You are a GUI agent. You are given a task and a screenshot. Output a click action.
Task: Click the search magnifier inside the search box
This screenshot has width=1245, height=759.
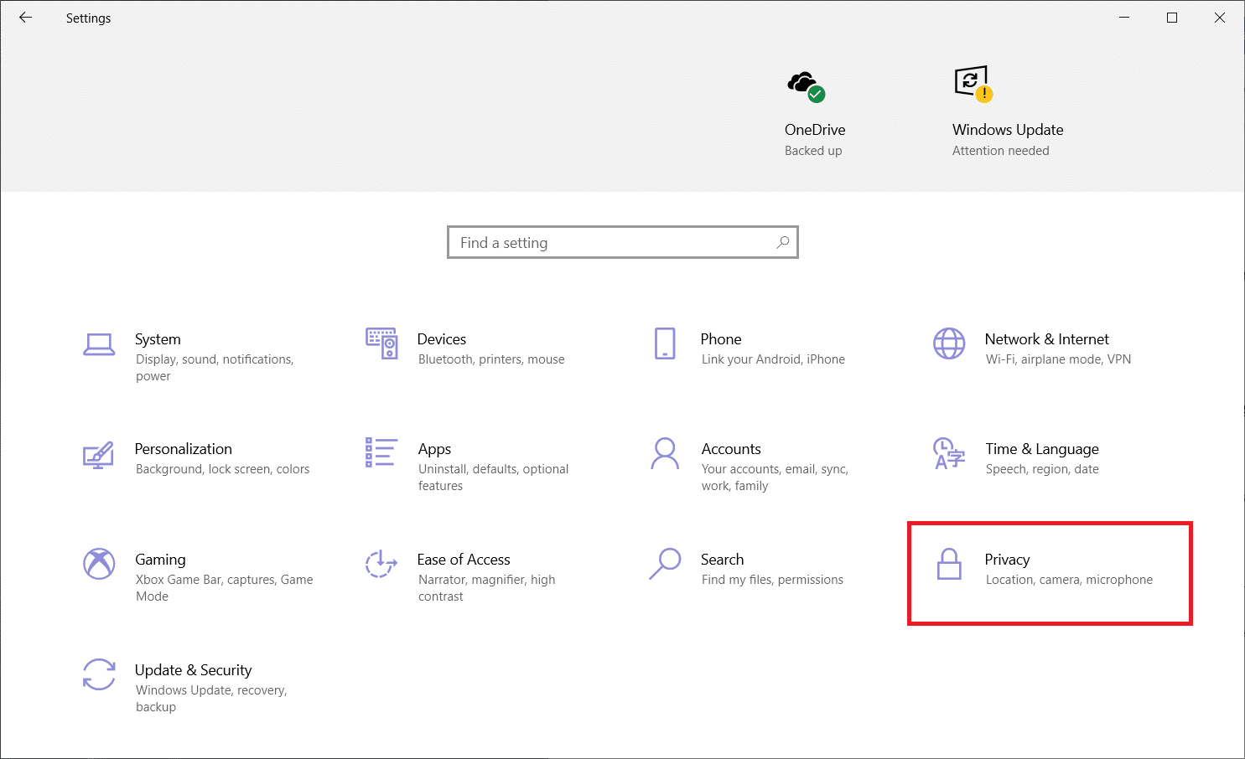pyautogui.click(x=782, y=242)
